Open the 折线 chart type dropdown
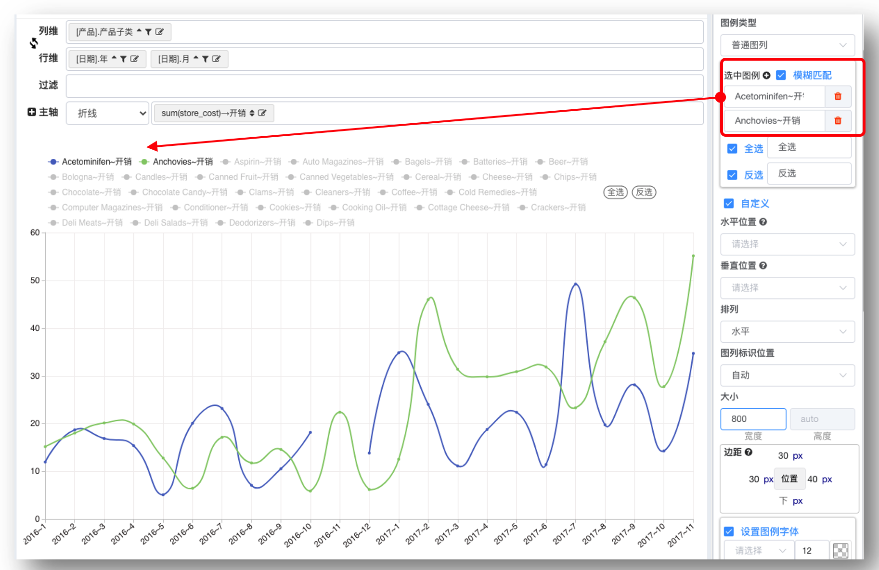This screenshot has width=879, height=570. click(107, 113)
